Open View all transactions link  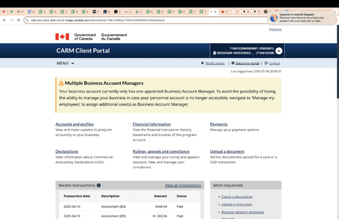[x=183, y=185]
